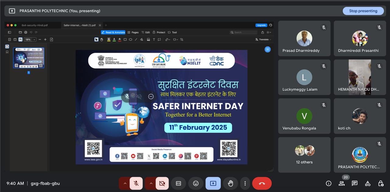Image resolution: width=390 pixels, height=192 pixels.
Task: Open the people list panel
Action: [x=342, y=183]
